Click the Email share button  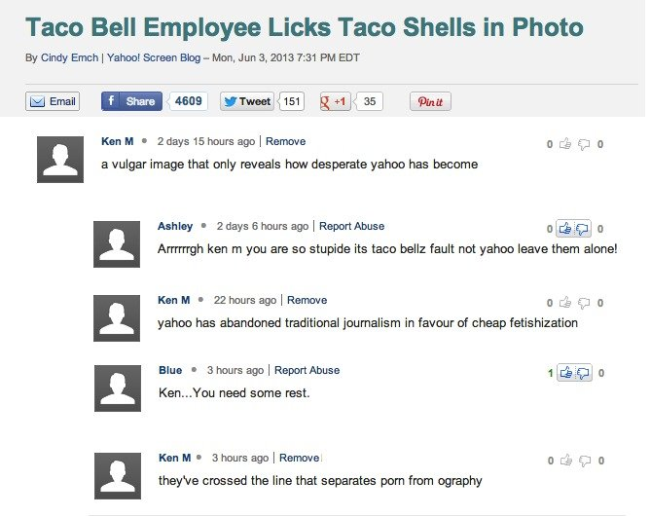[x=53, y=101]
